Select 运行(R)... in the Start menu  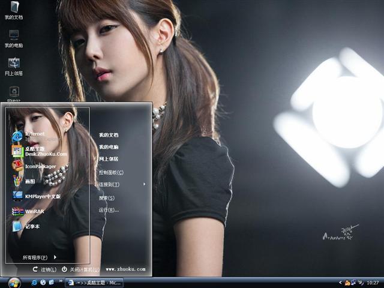pos(109,210)
